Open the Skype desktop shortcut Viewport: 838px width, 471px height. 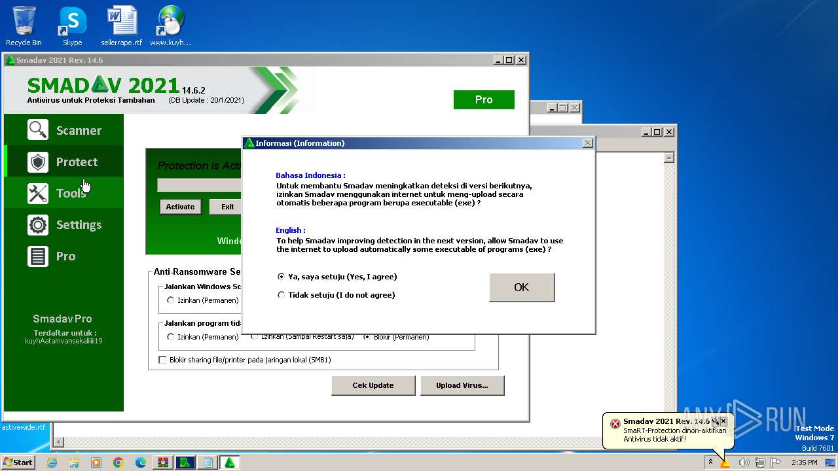click(x=72, y=26)
